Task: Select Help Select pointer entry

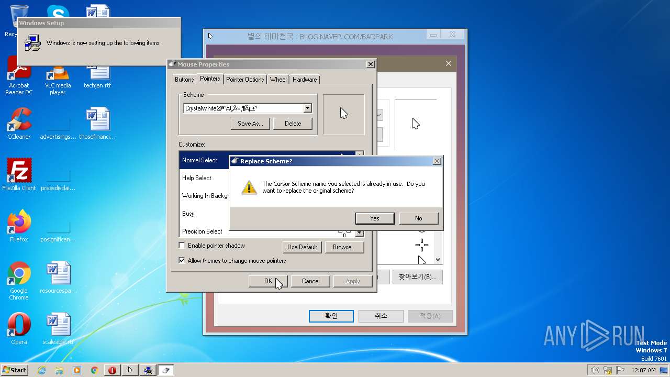Action: pyautogui.click(x=204, y=178)
